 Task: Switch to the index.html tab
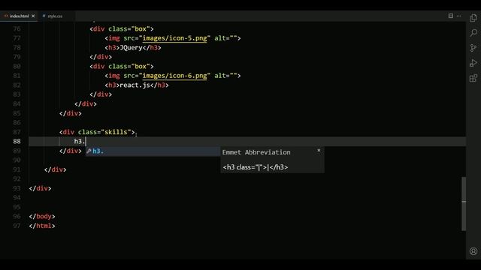click(19, 16)
